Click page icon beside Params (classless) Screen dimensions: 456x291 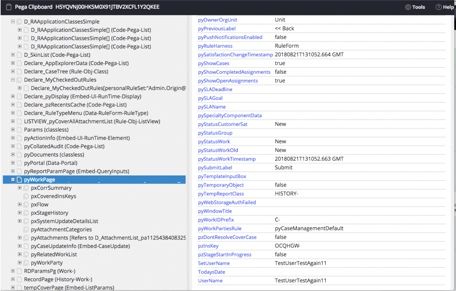[x=20, y=130]
